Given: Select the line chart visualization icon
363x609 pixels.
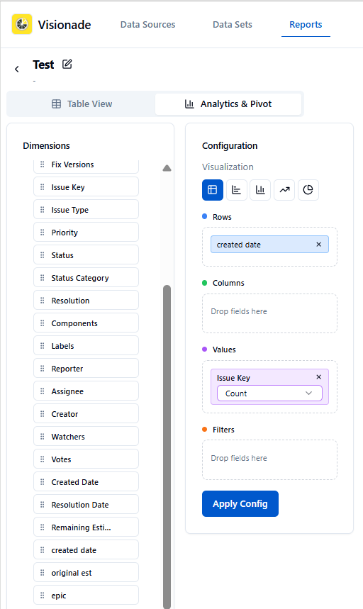Looking at the screenshot, I should pos(284,190).
